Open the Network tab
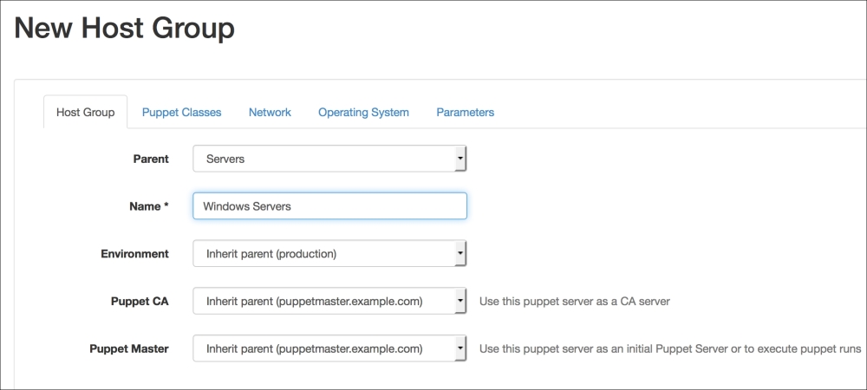This screenshot has height=390, width=867. 270,112
